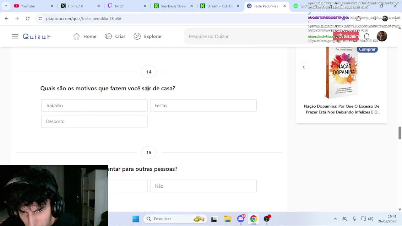The width and height of the screenshot is (402, 226).
Task: Click the Home house icon
Action: (x=76, y=36)
